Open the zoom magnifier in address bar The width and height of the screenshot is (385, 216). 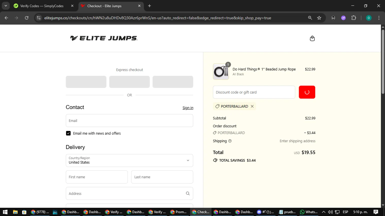310,18
